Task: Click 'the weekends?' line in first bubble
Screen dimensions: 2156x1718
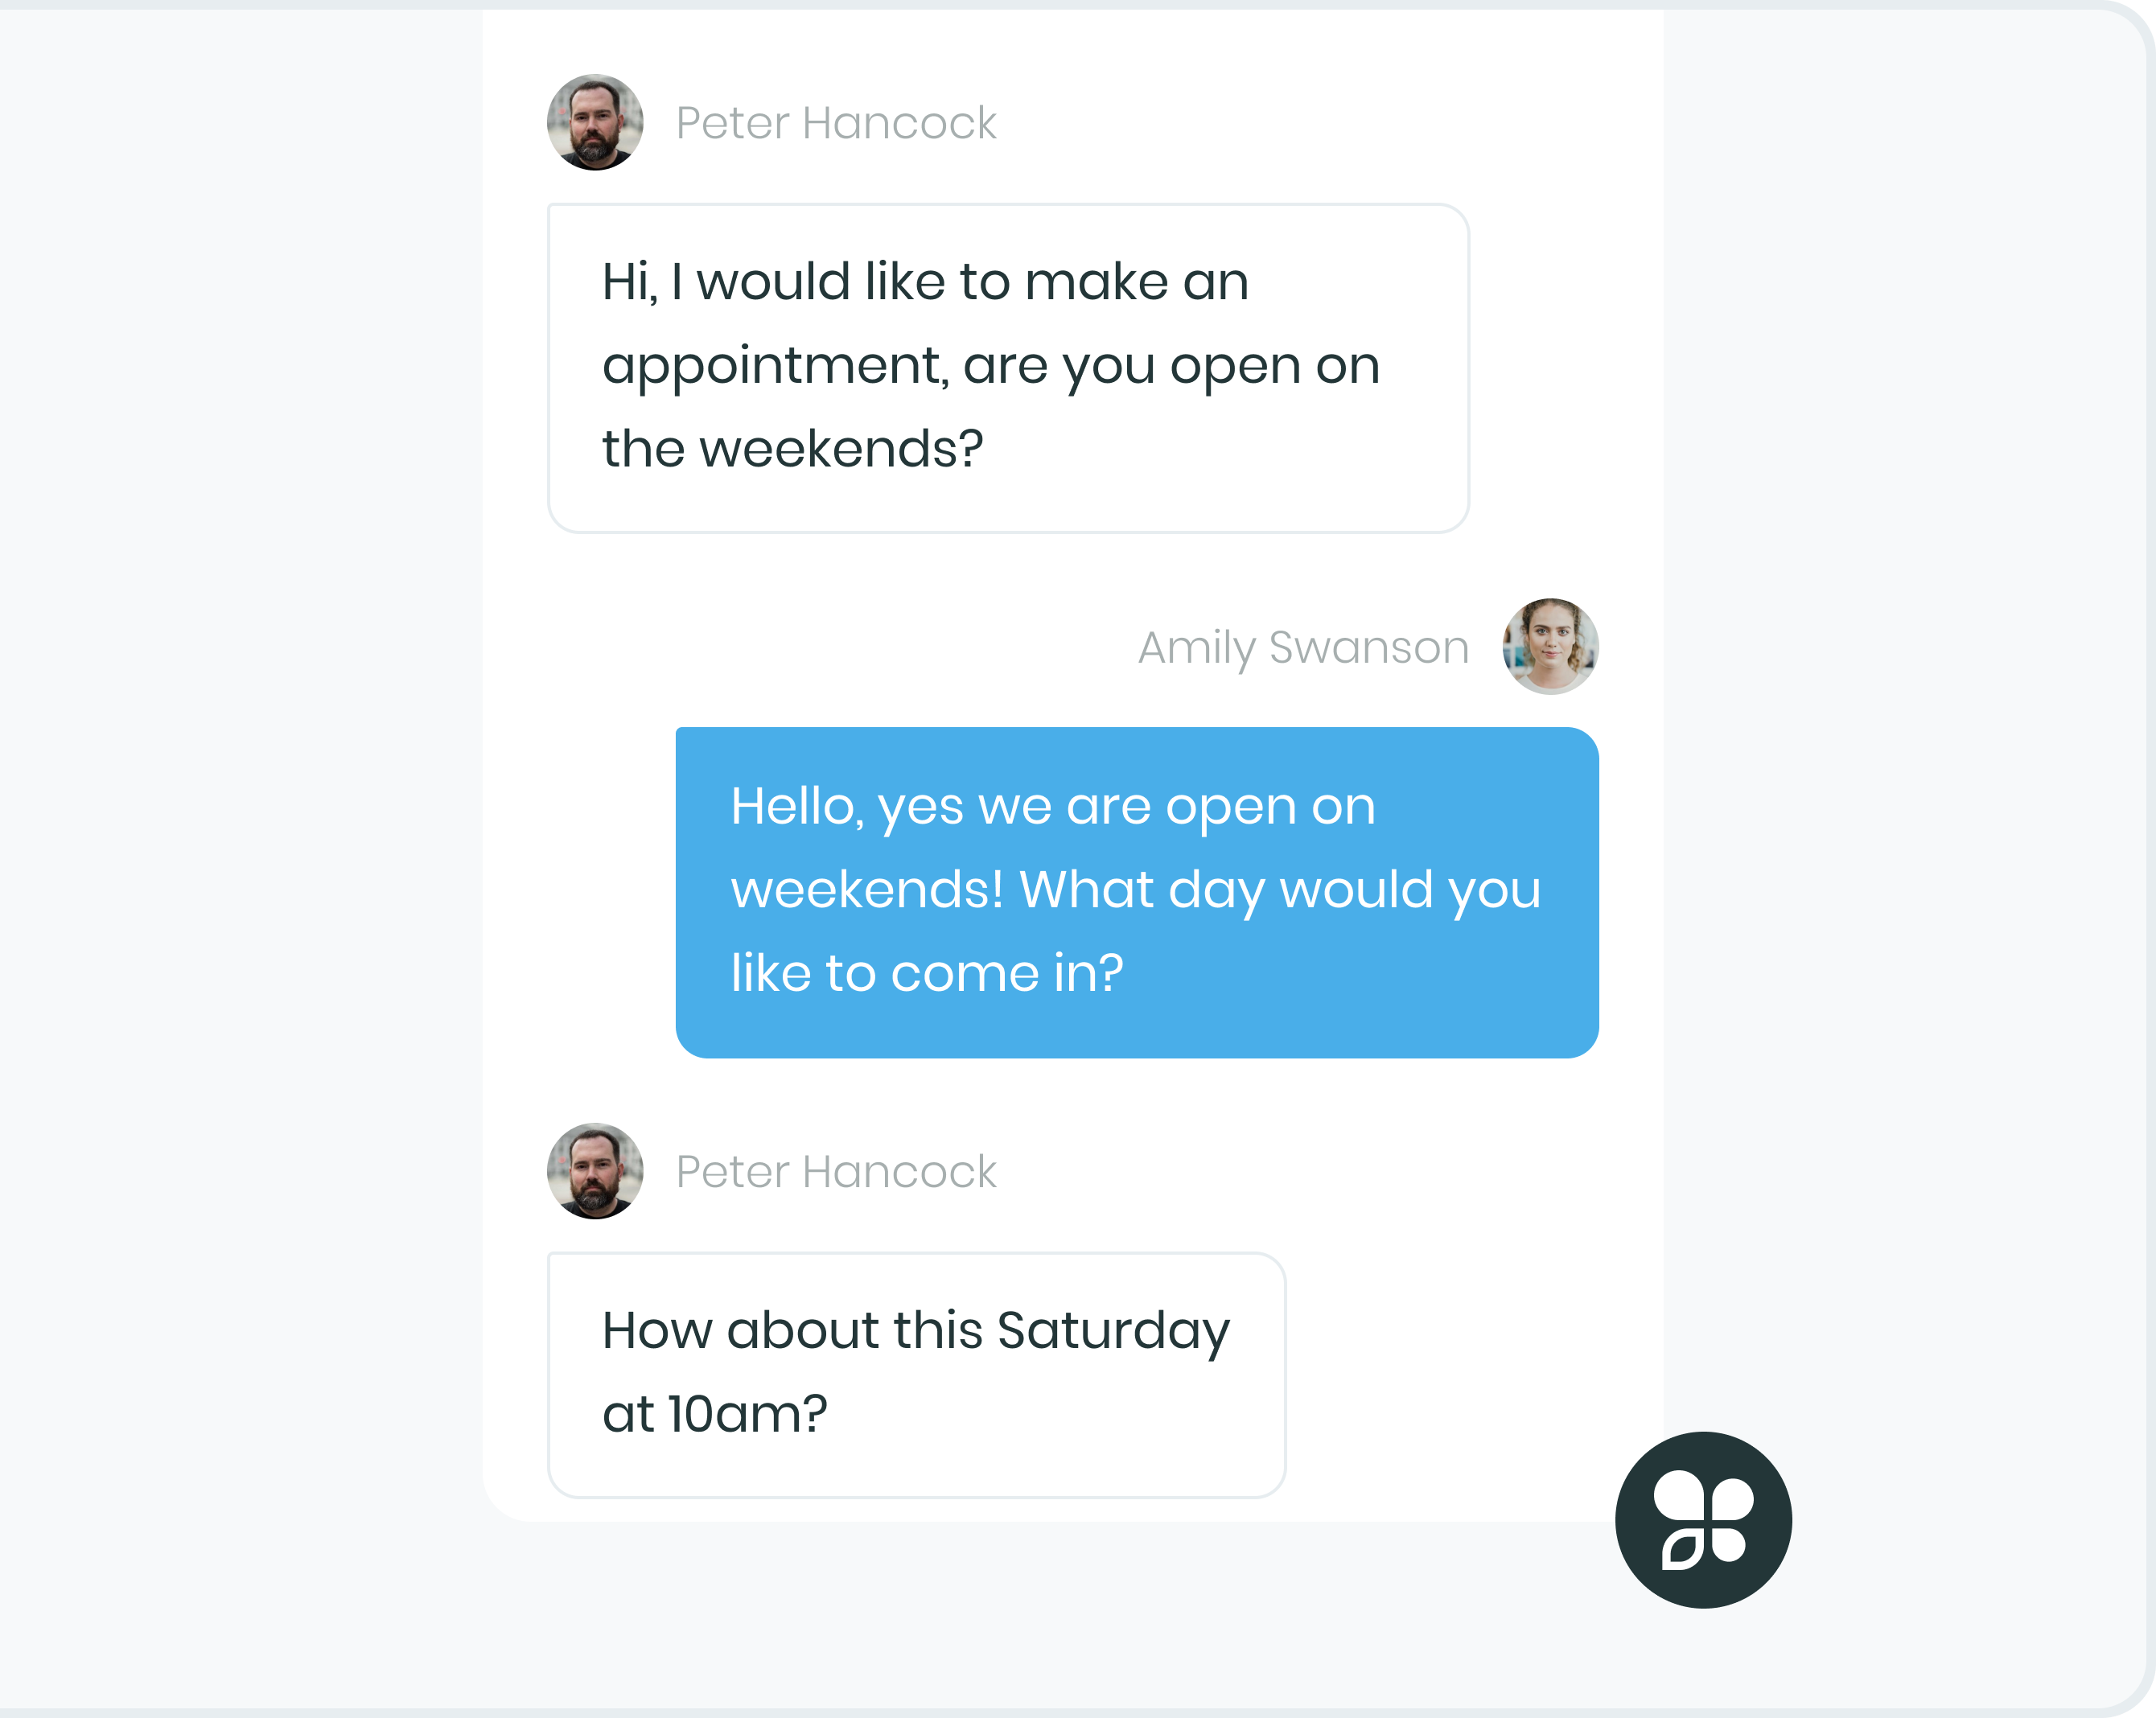Action: point(793,448)
